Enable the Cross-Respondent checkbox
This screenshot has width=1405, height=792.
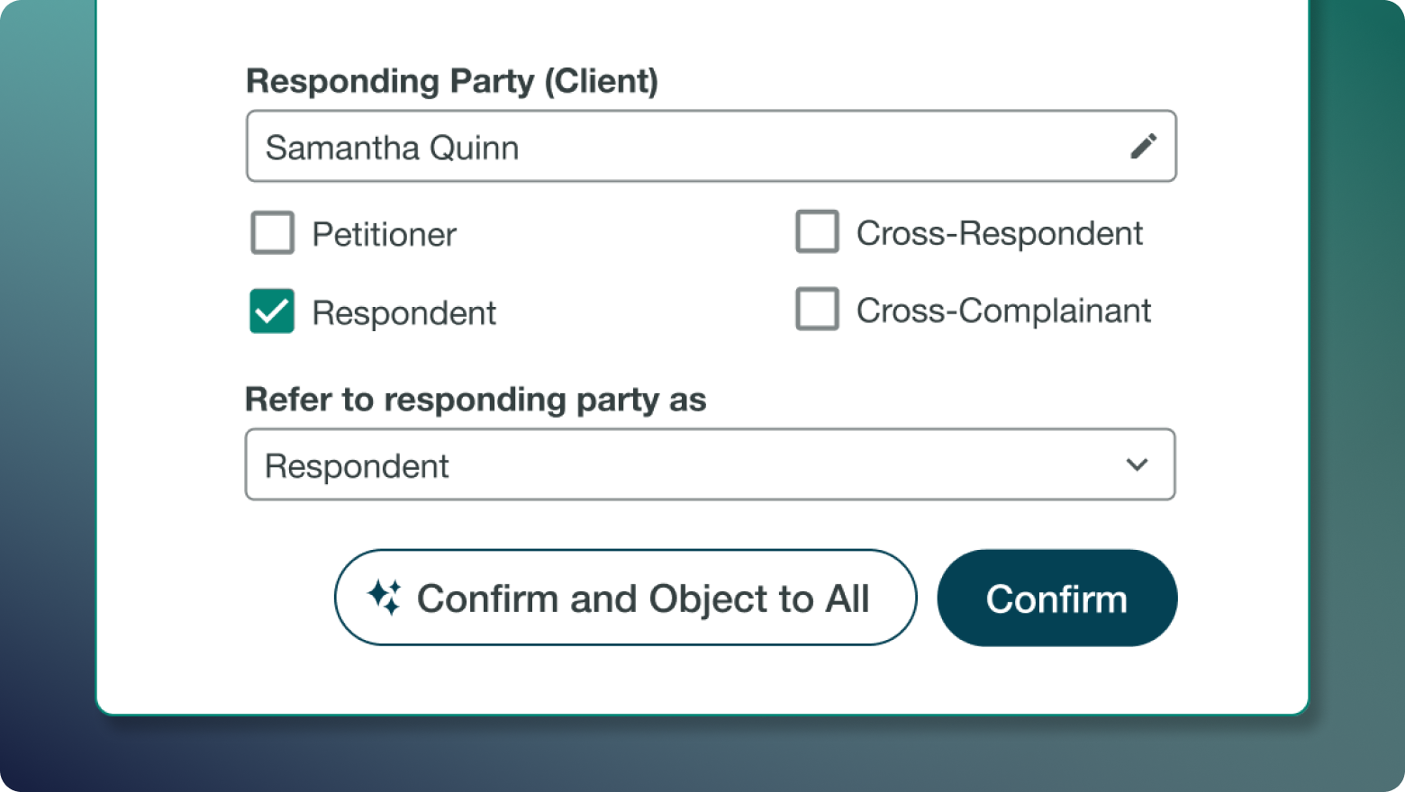818,232
